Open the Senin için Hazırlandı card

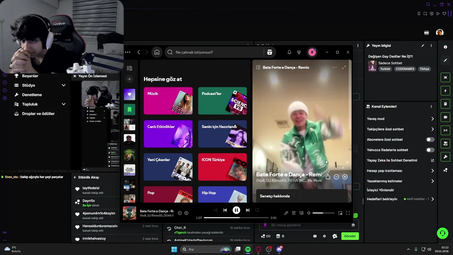click(223, 134)
